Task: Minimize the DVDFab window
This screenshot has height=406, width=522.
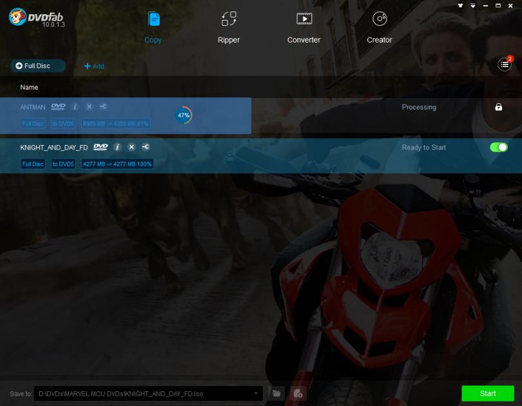Action: pos(485,6)
